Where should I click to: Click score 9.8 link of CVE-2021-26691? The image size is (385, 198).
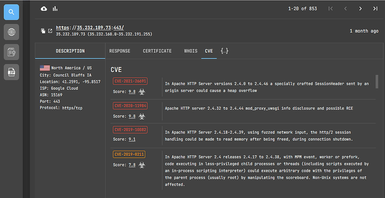tap(132, 92)
